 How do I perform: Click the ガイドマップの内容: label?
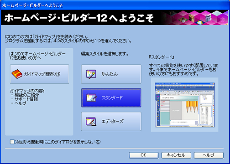tap(27, 91)
